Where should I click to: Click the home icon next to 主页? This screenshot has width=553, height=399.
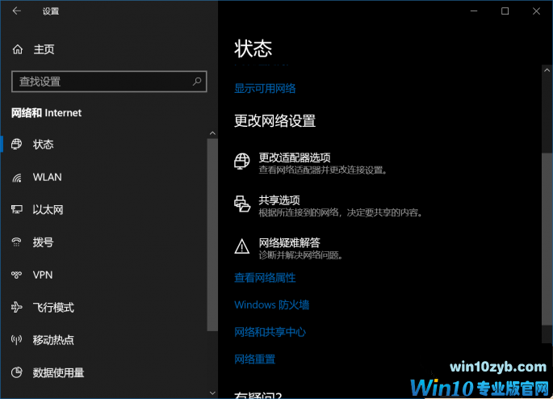[18, 49]
